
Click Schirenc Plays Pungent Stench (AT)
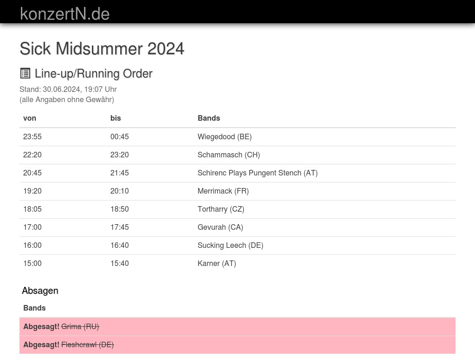(257, 173)
